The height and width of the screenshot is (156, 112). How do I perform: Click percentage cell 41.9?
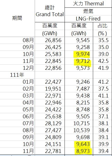coord(103,68)
